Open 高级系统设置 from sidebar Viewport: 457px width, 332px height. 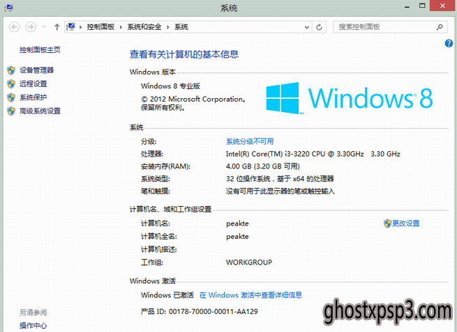[40, 111]
